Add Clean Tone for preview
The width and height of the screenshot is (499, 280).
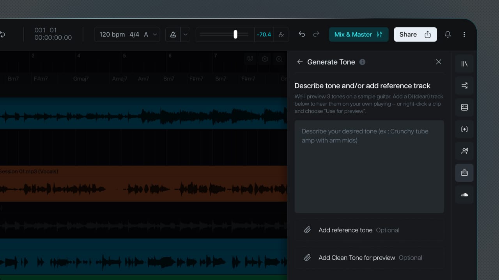[369, 258]
